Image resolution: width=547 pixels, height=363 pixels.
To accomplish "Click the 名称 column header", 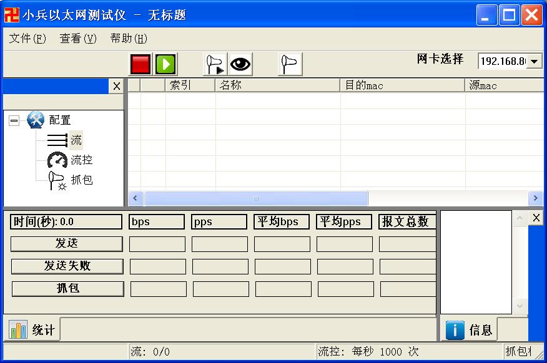I will tap(278, 85).
